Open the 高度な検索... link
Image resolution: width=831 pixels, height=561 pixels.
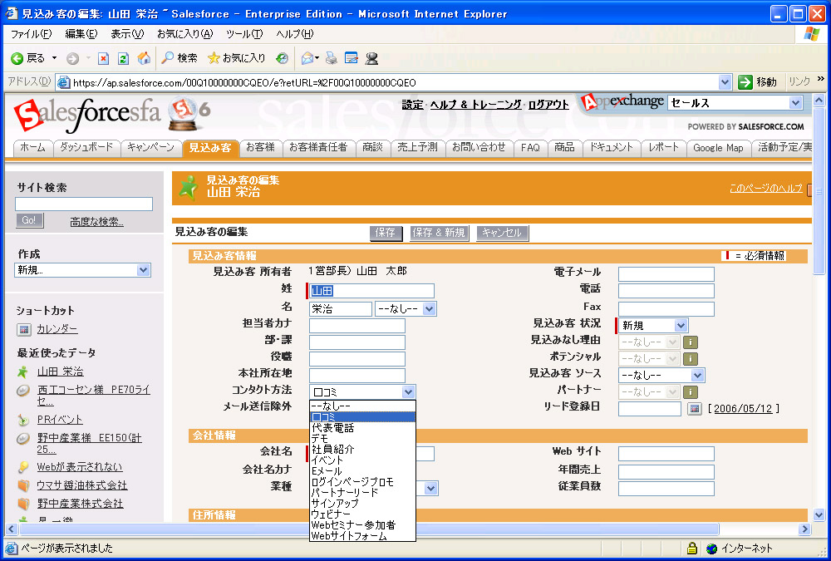pyautogui.click(x=97, y=222)
